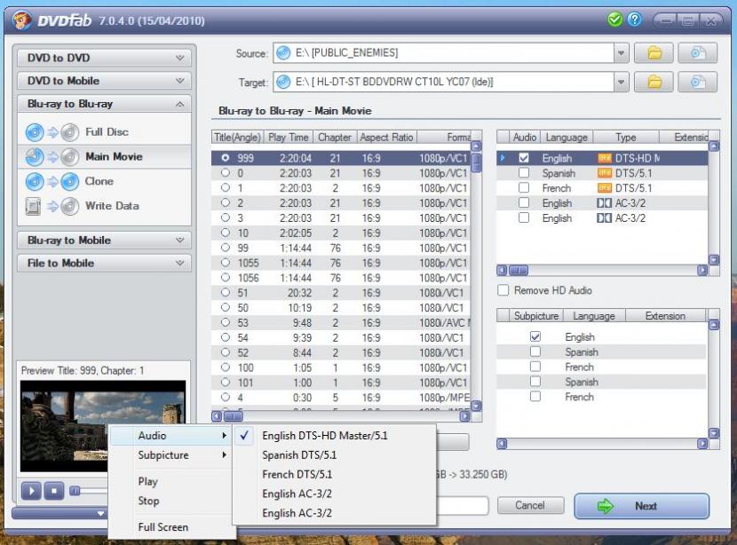Expand the DVD to Mobile section
737x545 pixels.
(105, 81)
